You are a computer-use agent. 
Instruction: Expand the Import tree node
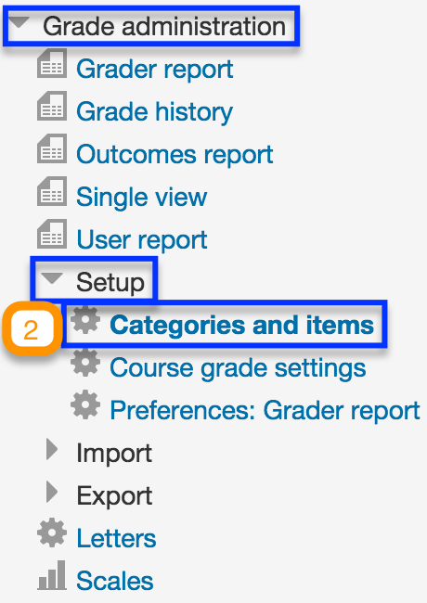[52, 449]
